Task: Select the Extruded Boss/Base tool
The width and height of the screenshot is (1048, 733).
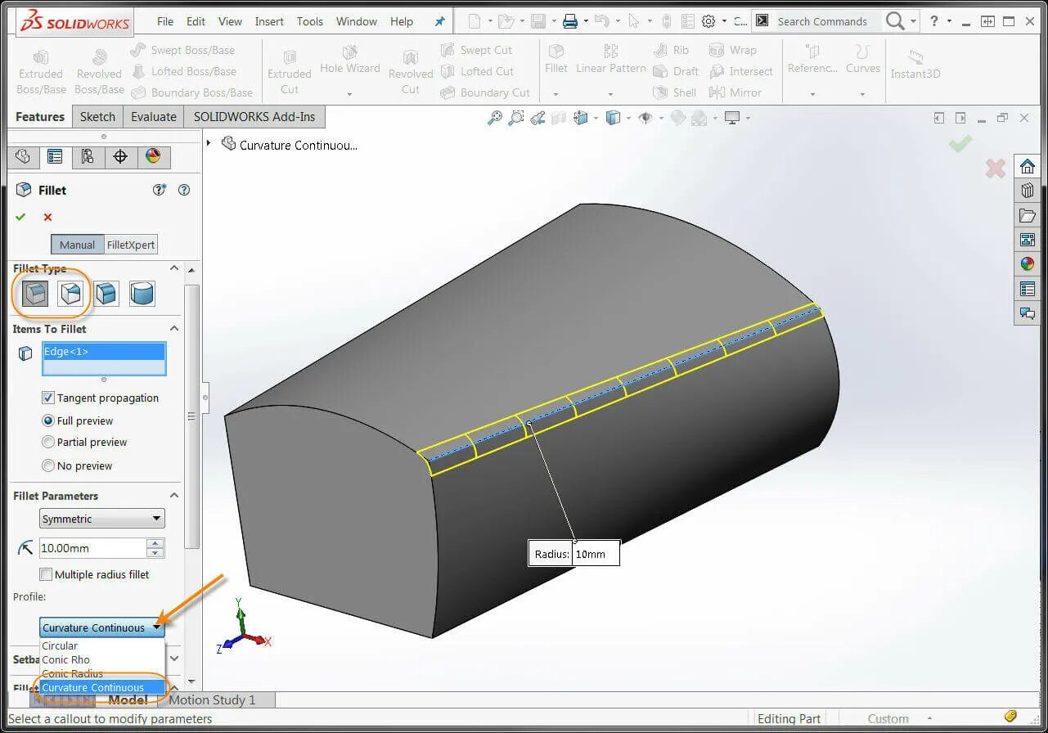Action: [40, 70]
